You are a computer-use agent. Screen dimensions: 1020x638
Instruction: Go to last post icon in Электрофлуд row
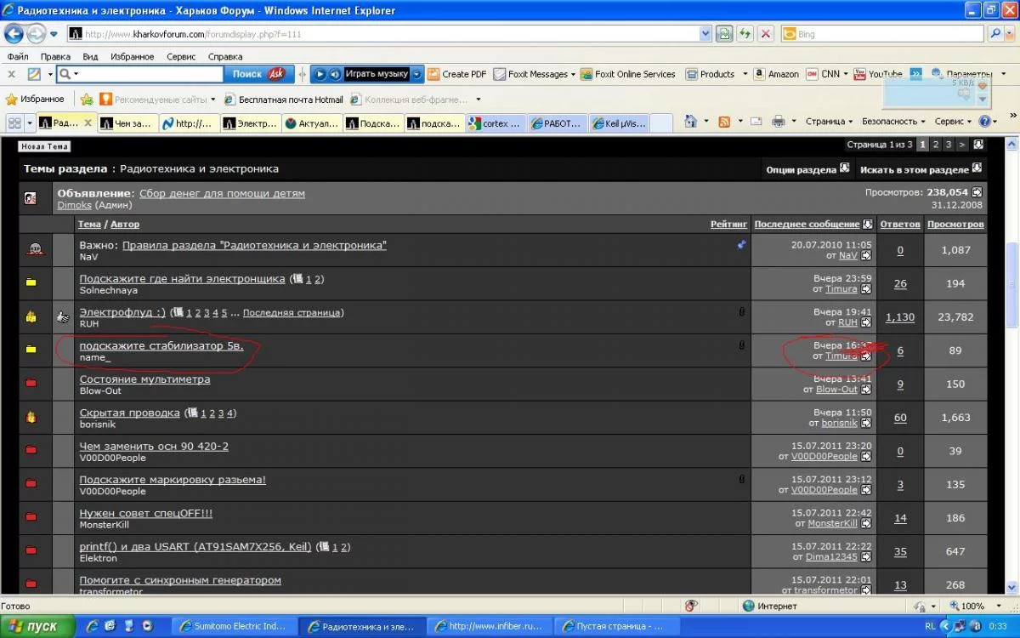pos(866,323)
